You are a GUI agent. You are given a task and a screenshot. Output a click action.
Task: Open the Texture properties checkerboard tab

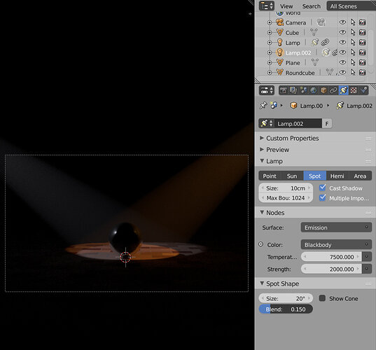click(x=354, y=90)
